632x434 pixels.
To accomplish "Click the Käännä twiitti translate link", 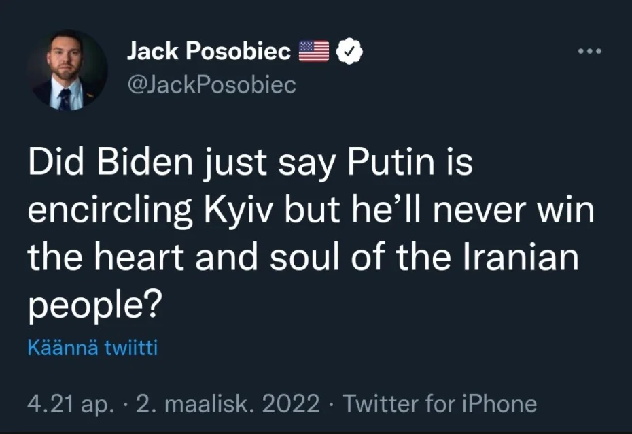I will (92, 349).
